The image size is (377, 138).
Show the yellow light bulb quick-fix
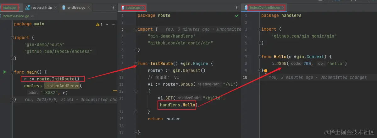[x=266, y=71]
